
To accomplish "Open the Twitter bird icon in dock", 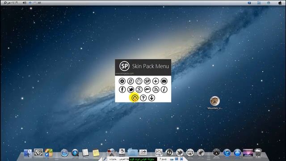I will click(x=180, y=153).
